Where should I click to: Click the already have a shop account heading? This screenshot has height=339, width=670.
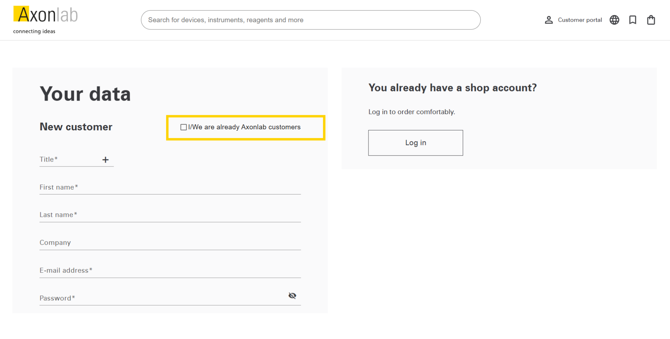coord(452,87)
